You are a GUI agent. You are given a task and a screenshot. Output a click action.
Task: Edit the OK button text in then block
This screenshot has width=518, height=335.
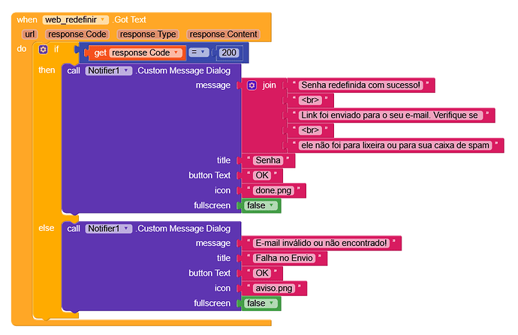tap(262, 175)
